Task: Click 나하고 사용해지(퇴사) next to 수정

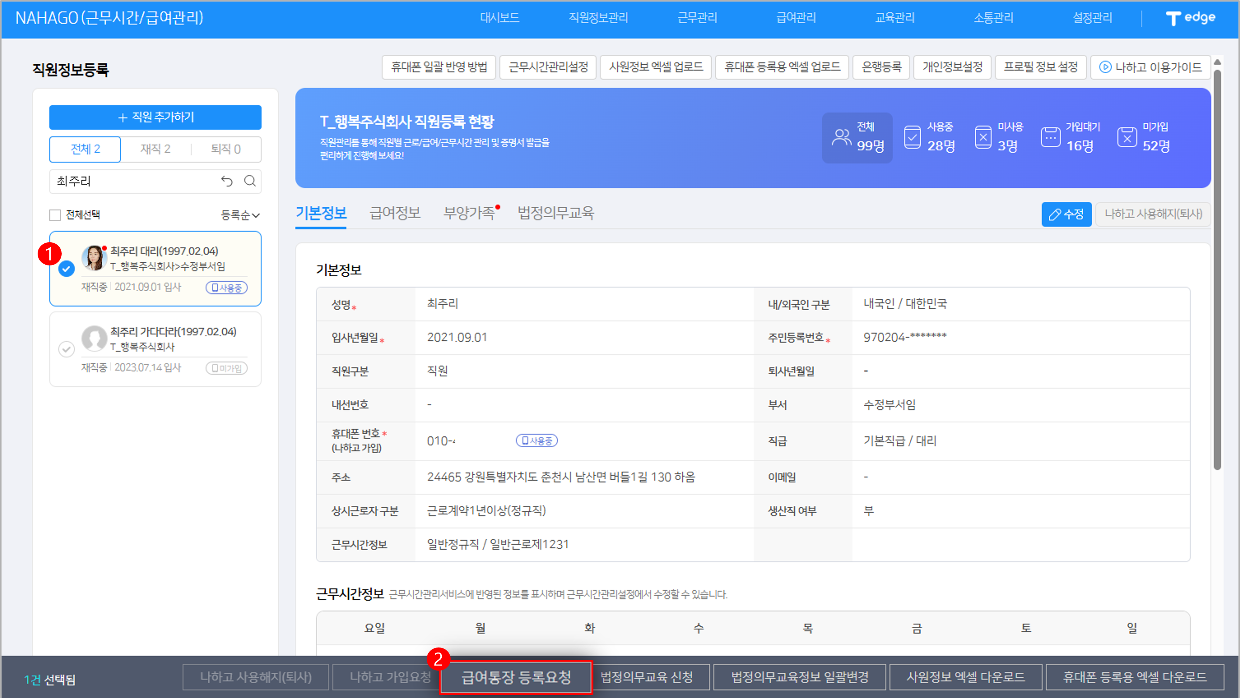Action: pos(1153,214)
